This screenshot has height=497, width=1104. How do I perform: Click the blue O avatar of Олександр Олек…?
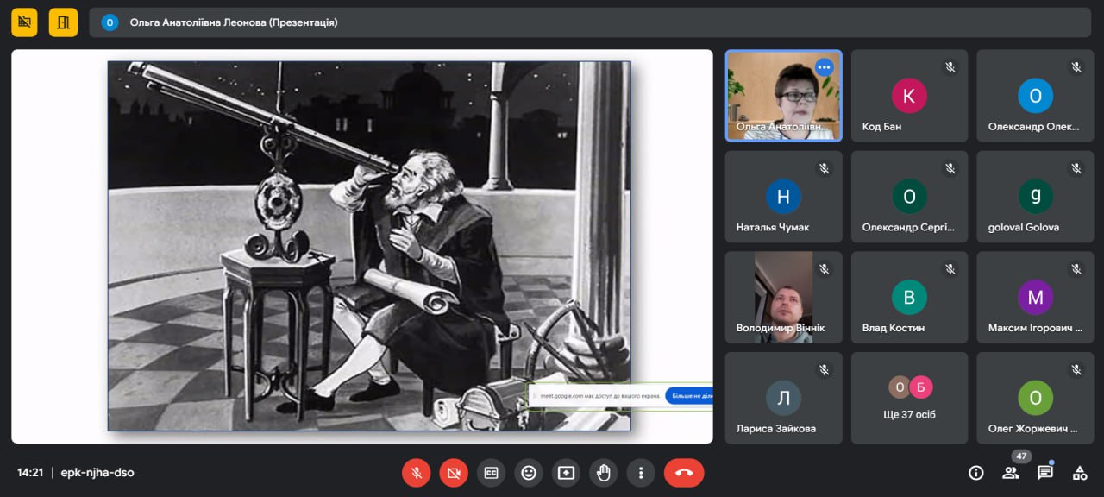(1035, 96)
